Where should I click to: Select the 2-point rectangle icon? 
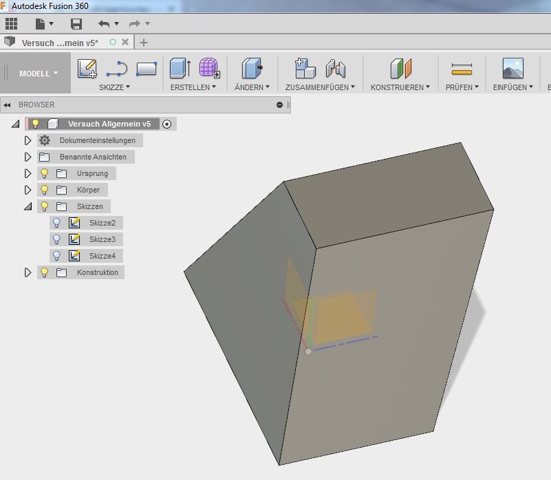coord(144,69)
